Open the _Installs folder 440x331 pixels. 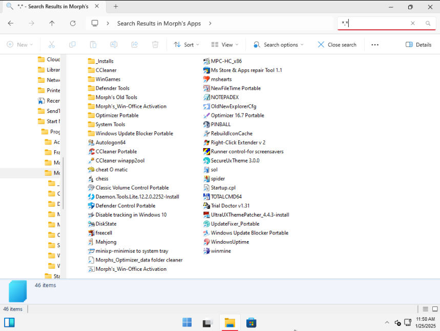click(101, 61)
